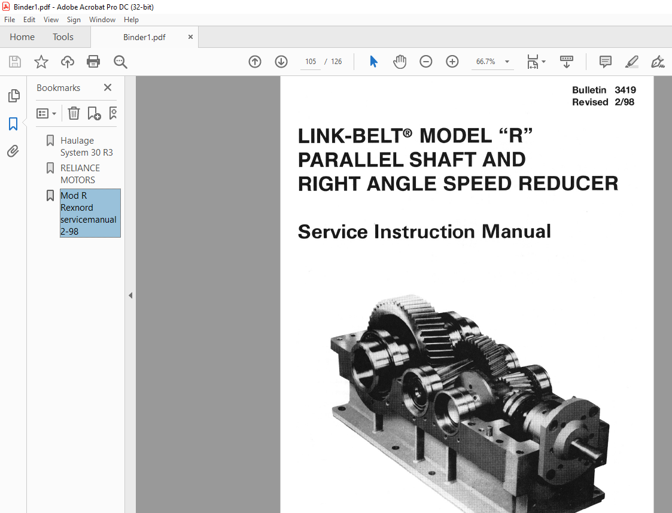The width and height of the screenshot is (672, 513).
Task: Open the Help menu
Action: pyautogui.click(x=131, y=20)
